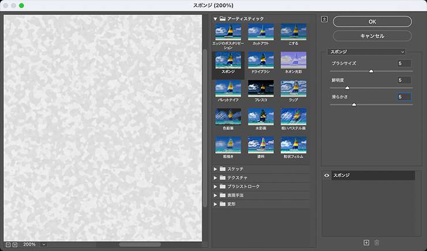Click the キャンセル button
This screenshot has width=427, height=251.
pos(372,36)
